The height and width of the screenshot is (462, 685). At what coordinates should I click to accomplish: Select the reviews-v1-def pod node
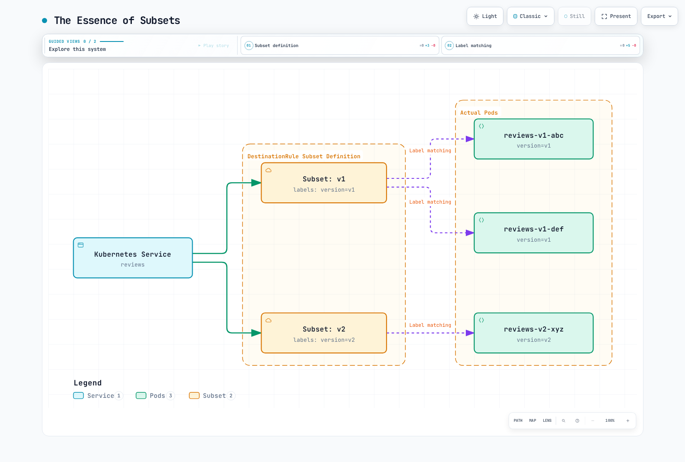[x=533, y=233]
